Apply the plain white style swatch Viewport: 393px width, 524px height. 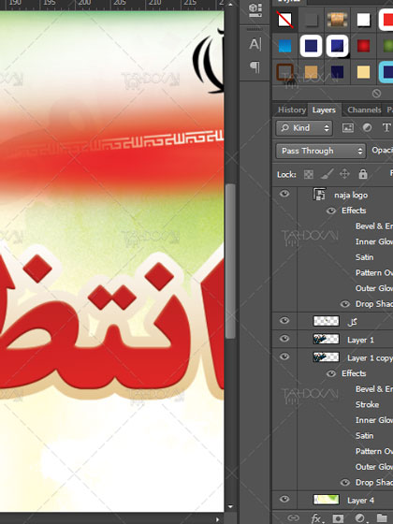(363, 20)
